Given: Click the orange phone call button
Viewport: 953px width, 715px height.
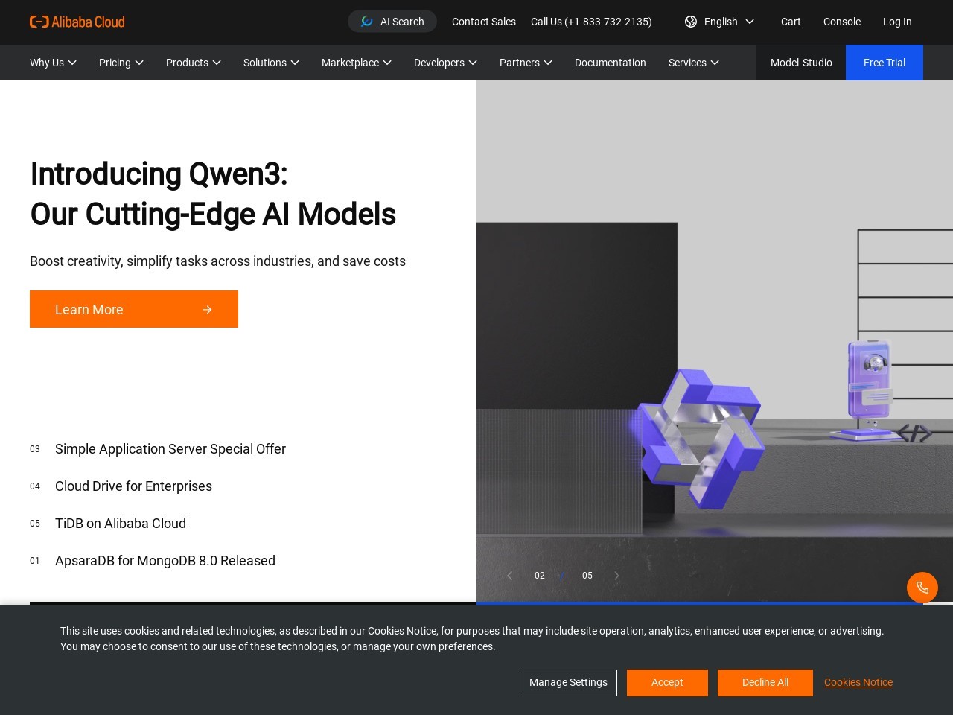Looking at the screenshot, I should pos(922,588).
